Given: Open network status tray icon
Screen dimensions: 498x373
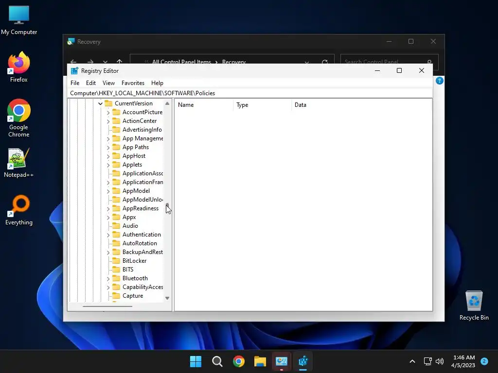Looking at the screenshot, I should point(427,361).
